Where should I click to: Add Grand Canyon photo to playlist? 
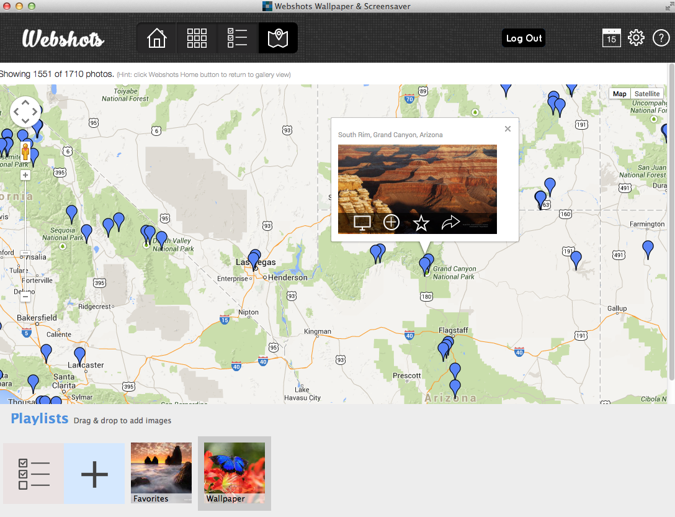click(391, 223)
